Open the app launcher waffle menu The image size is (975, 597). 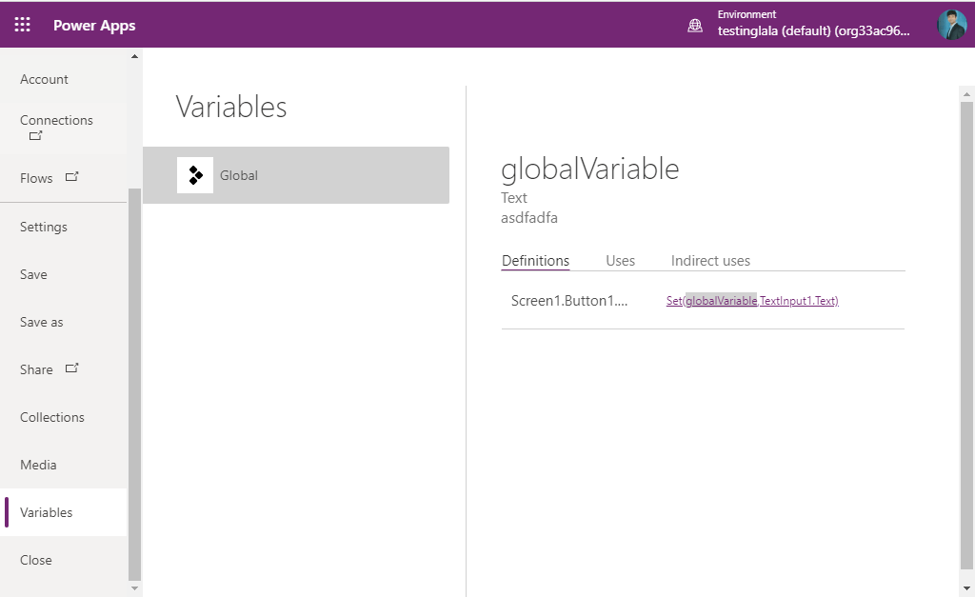click(x=21, y=24)
